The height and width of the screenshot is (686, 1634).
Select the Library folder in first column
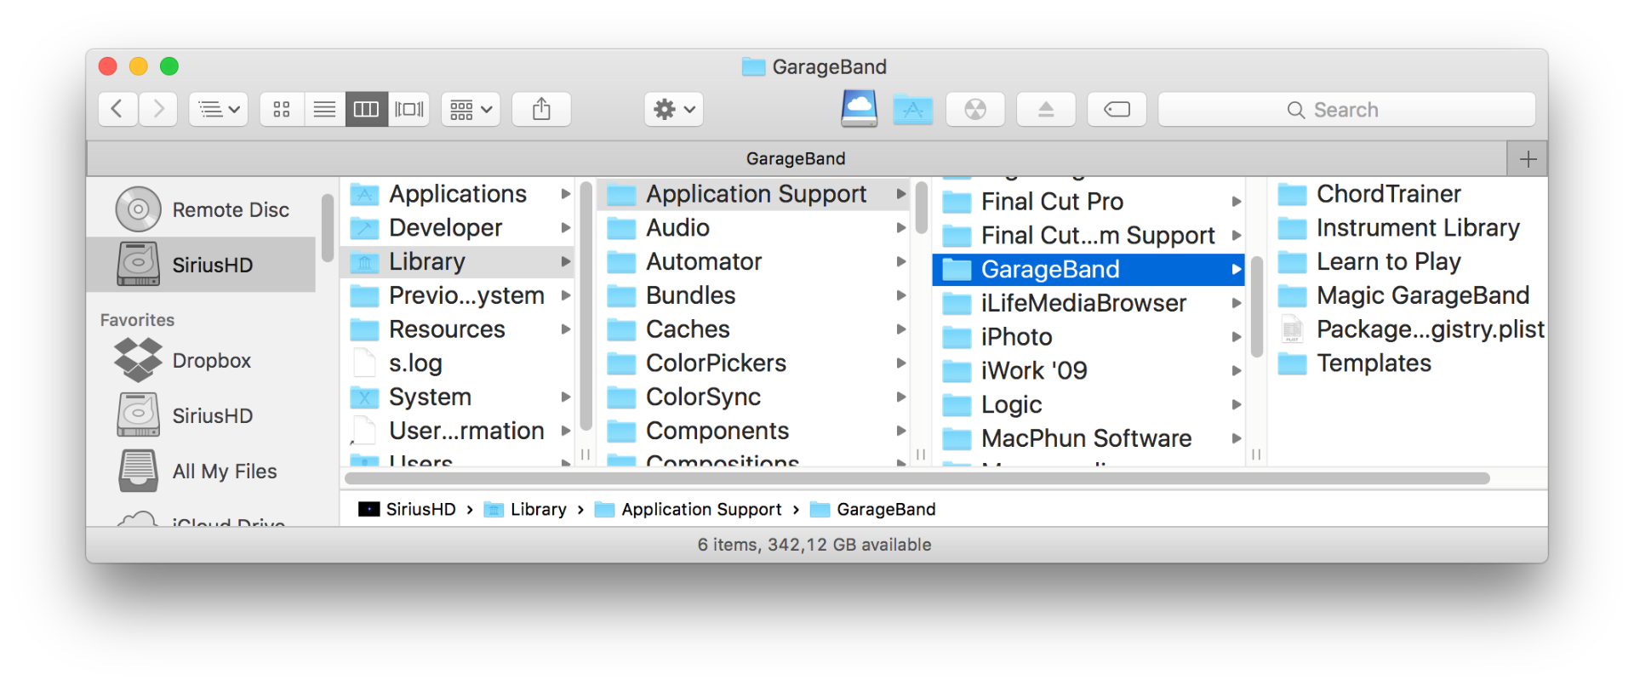[x=457, y=261]
